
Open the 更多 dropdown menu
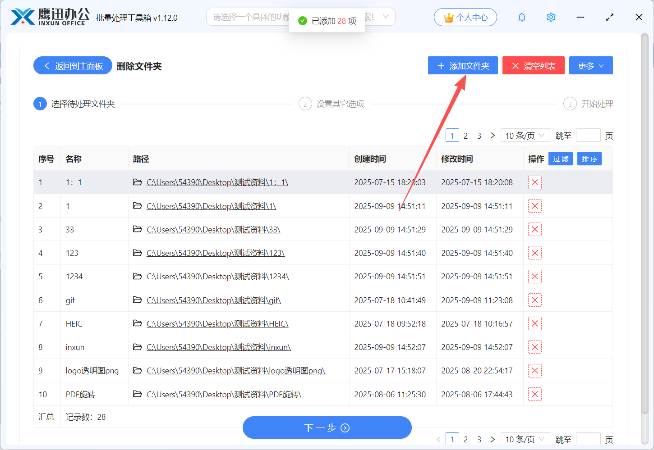pyautogui.click(x=590, y=66)
